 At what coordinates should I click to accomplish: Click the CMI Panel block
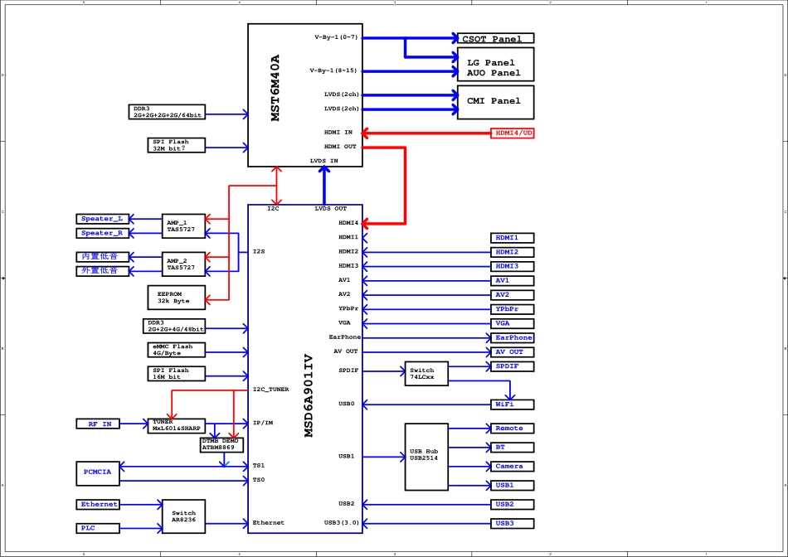click(495, 101)
